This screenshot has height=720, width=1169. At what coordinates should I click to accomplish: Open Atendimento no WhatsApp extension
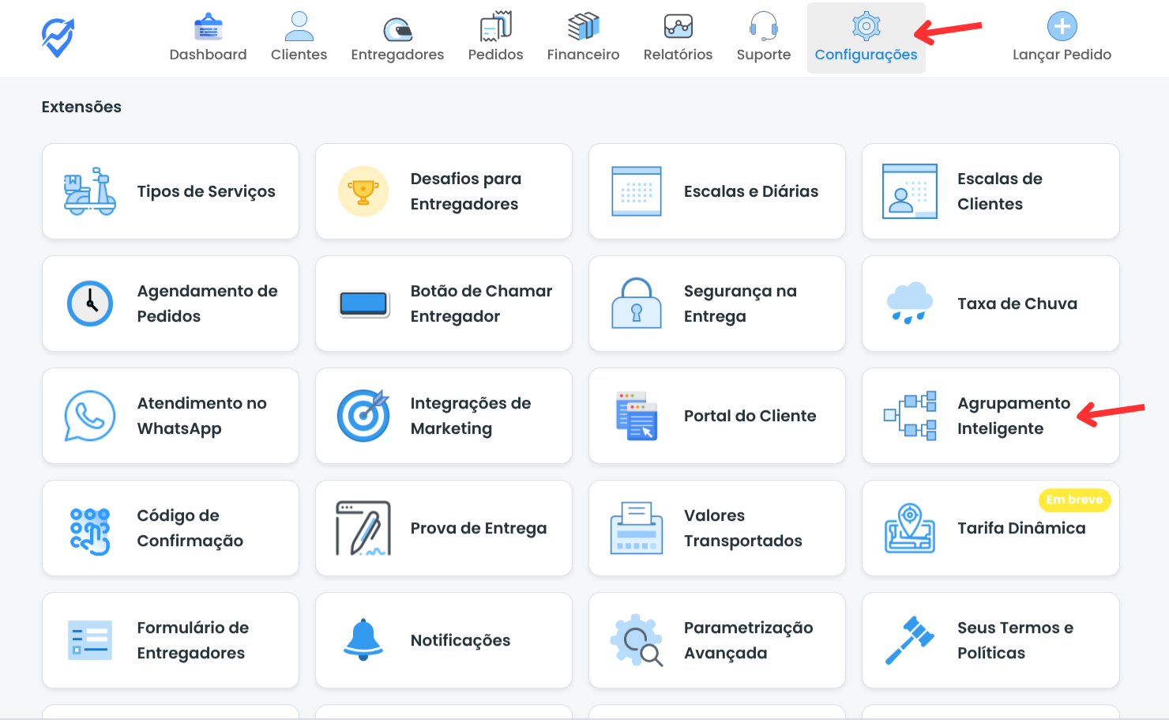pyautogui.click(x=171, y=416)
